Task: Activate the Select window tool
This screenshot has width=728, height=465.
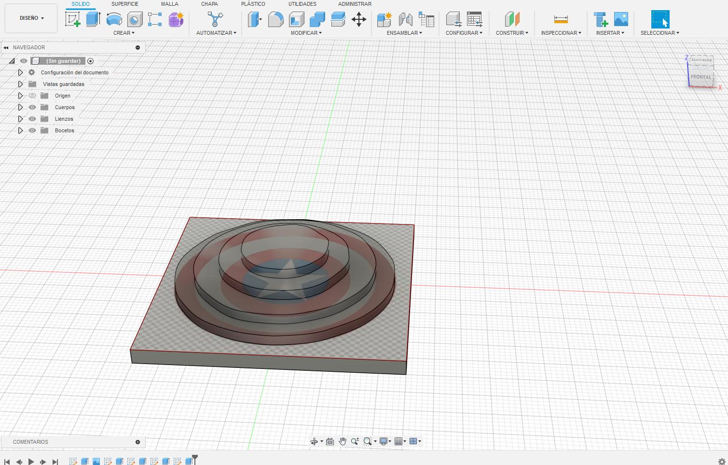Action: click(x=660, y=19)
